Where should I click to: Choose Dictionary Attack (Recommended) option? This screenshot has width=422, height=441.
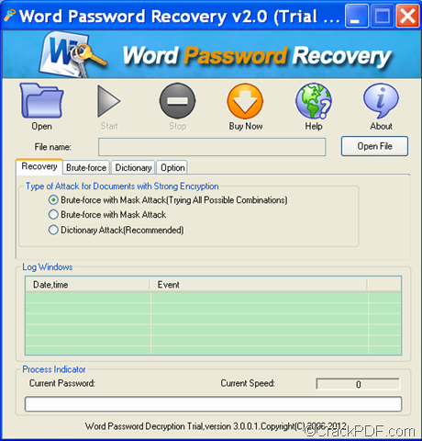pyautogui.click(x=53, y=230)
